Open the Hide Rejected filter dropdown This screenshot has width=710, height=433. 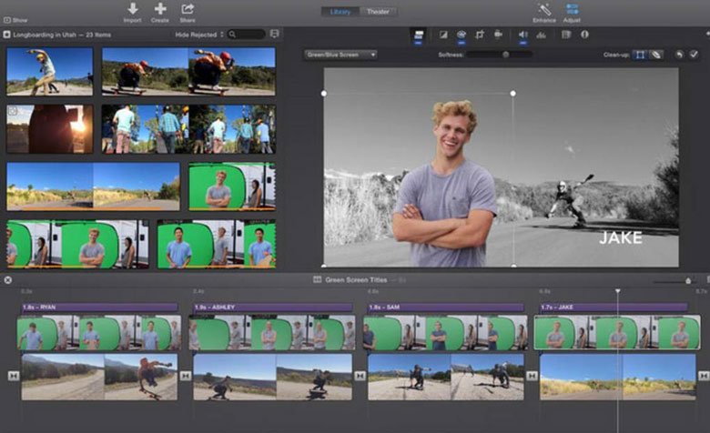pos(199,35)
